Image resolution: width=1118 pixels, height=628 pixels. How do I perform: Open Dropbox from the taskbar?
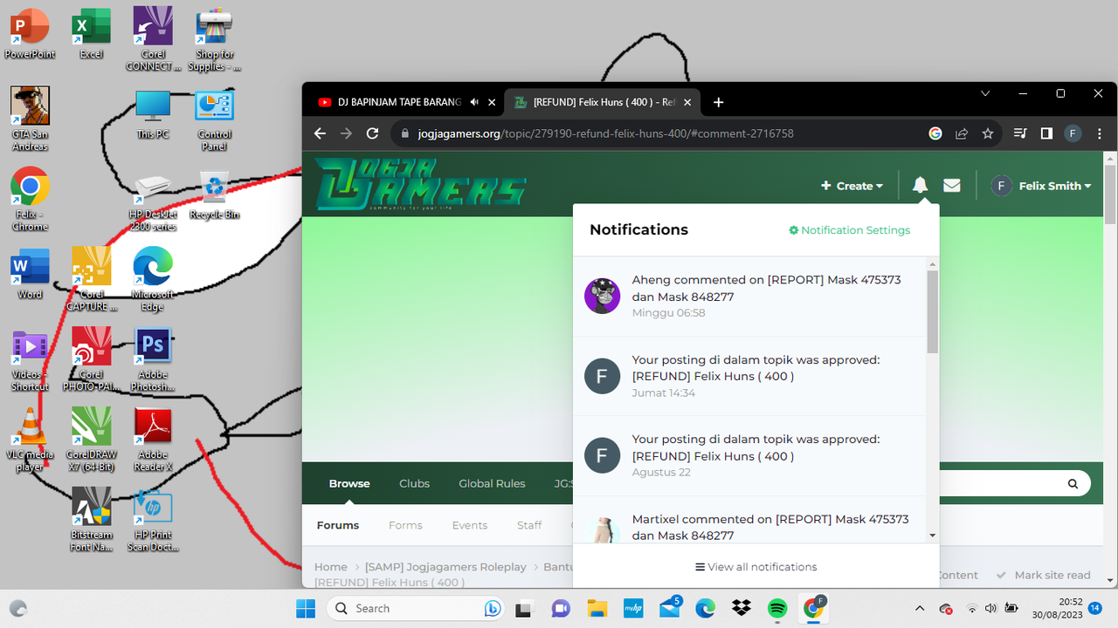click(x=742, y=608)
